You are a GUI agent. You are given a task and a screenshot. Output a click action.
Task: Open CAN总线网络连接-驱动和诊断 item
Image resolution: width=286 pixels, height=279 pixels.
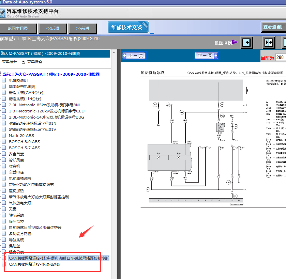click(x=35, y=264)
